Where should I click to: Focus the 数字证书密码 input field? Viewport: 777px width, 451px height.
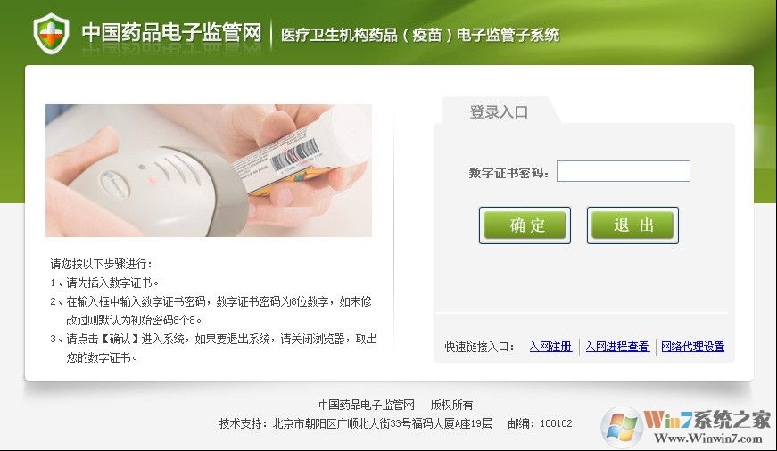[x=624, y=171]
